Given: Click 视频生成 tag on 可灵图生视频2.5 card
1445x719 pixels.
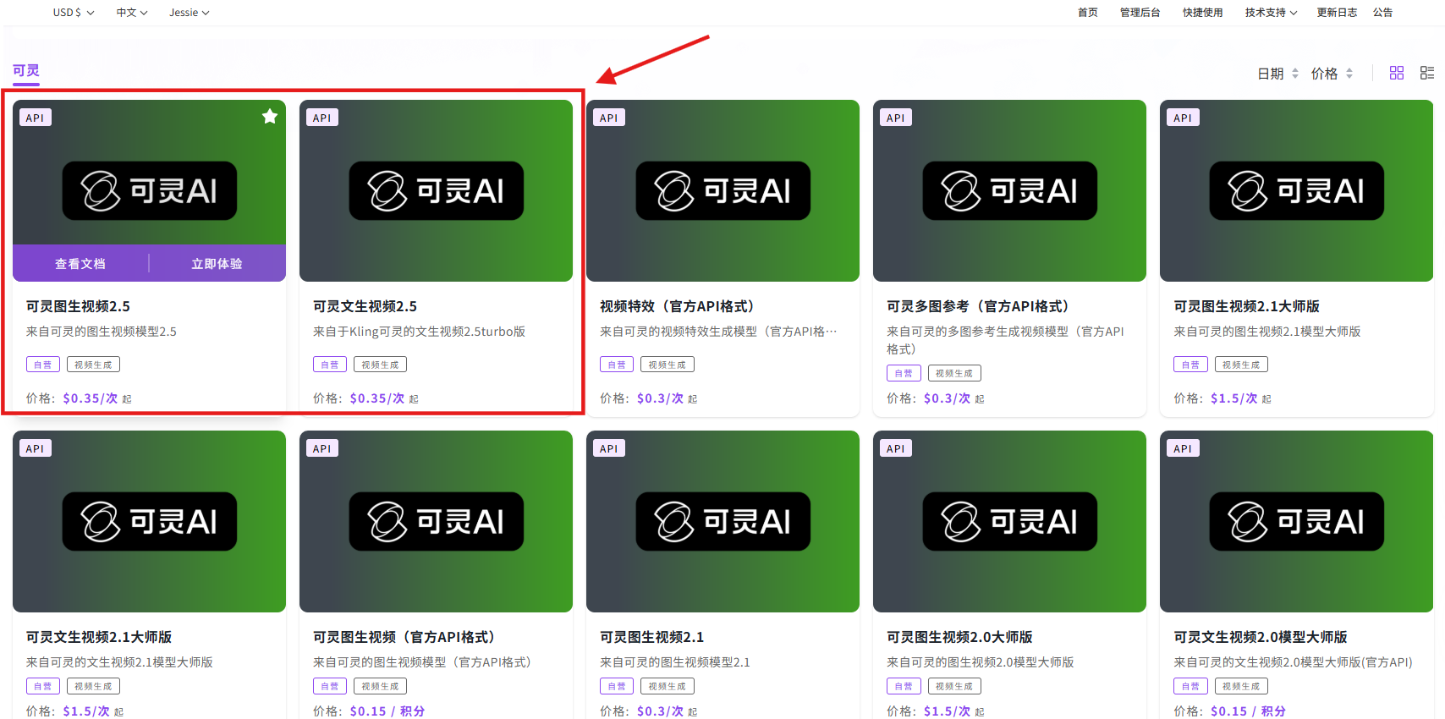Looking at the screenshot, I should click(93, 365).
